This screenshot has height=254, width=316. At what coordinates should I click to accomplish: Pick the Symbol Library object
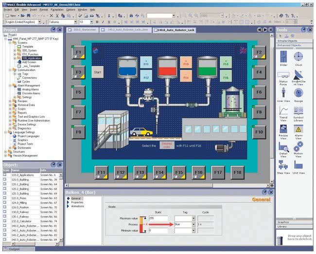298,111
